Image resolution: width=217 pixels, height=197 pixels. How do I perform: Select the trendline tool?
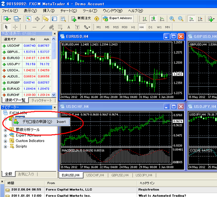[x=43, y=27]
